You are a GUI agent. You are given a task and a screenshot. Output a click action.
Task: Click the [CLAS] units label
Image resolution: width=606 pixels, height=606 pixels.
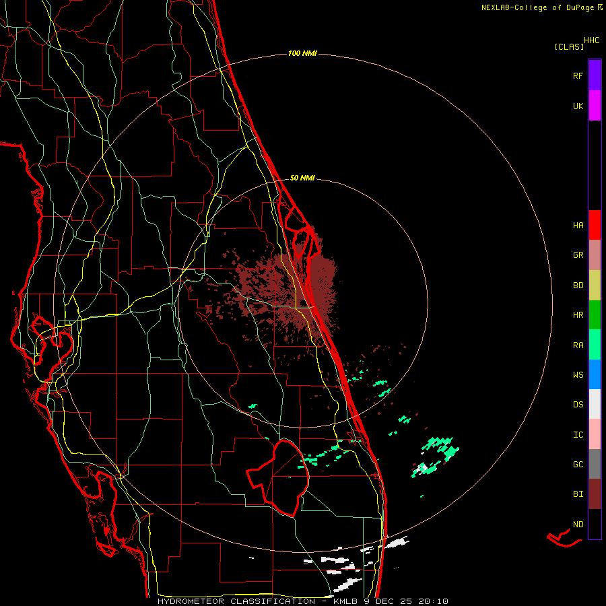click(569, 46)
